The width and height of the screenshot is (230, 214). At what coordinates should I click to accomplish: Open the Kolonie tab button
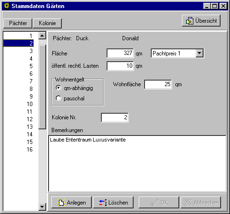click(47, 23)
